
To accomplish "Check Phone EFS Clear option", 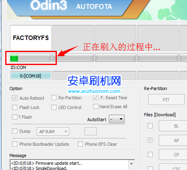I will coord(80,144).
